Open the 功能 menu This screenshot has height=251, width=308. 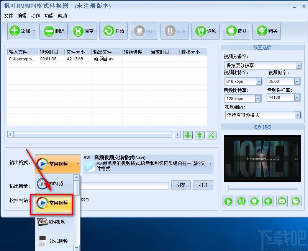point(49,16)
